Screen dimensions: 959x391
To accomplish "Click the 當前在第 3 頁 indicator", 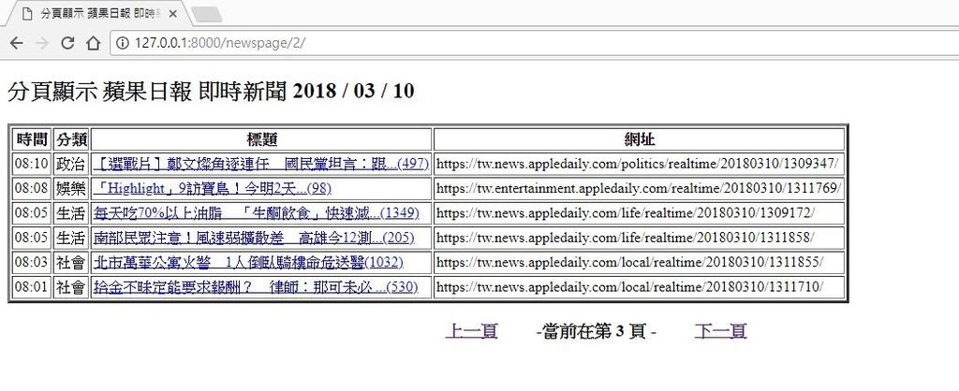I will (x=596, y=332).
